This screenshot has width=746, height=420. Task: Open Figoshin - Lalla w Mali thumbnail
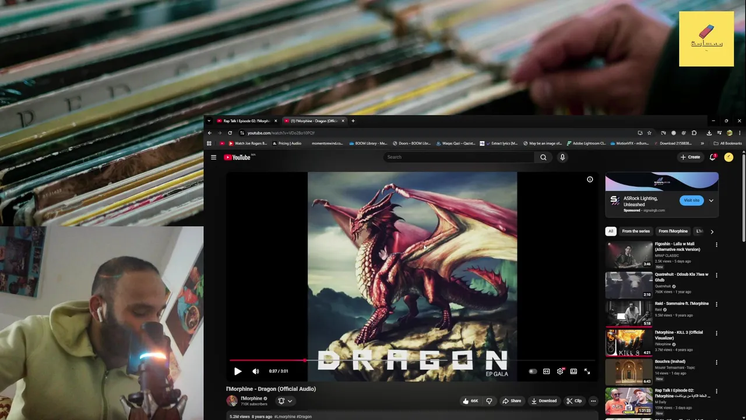629,255
